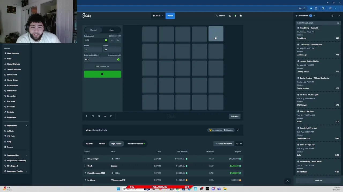Click the blue Wallet button
Screen dimensions: 343x192
[170, 16]
